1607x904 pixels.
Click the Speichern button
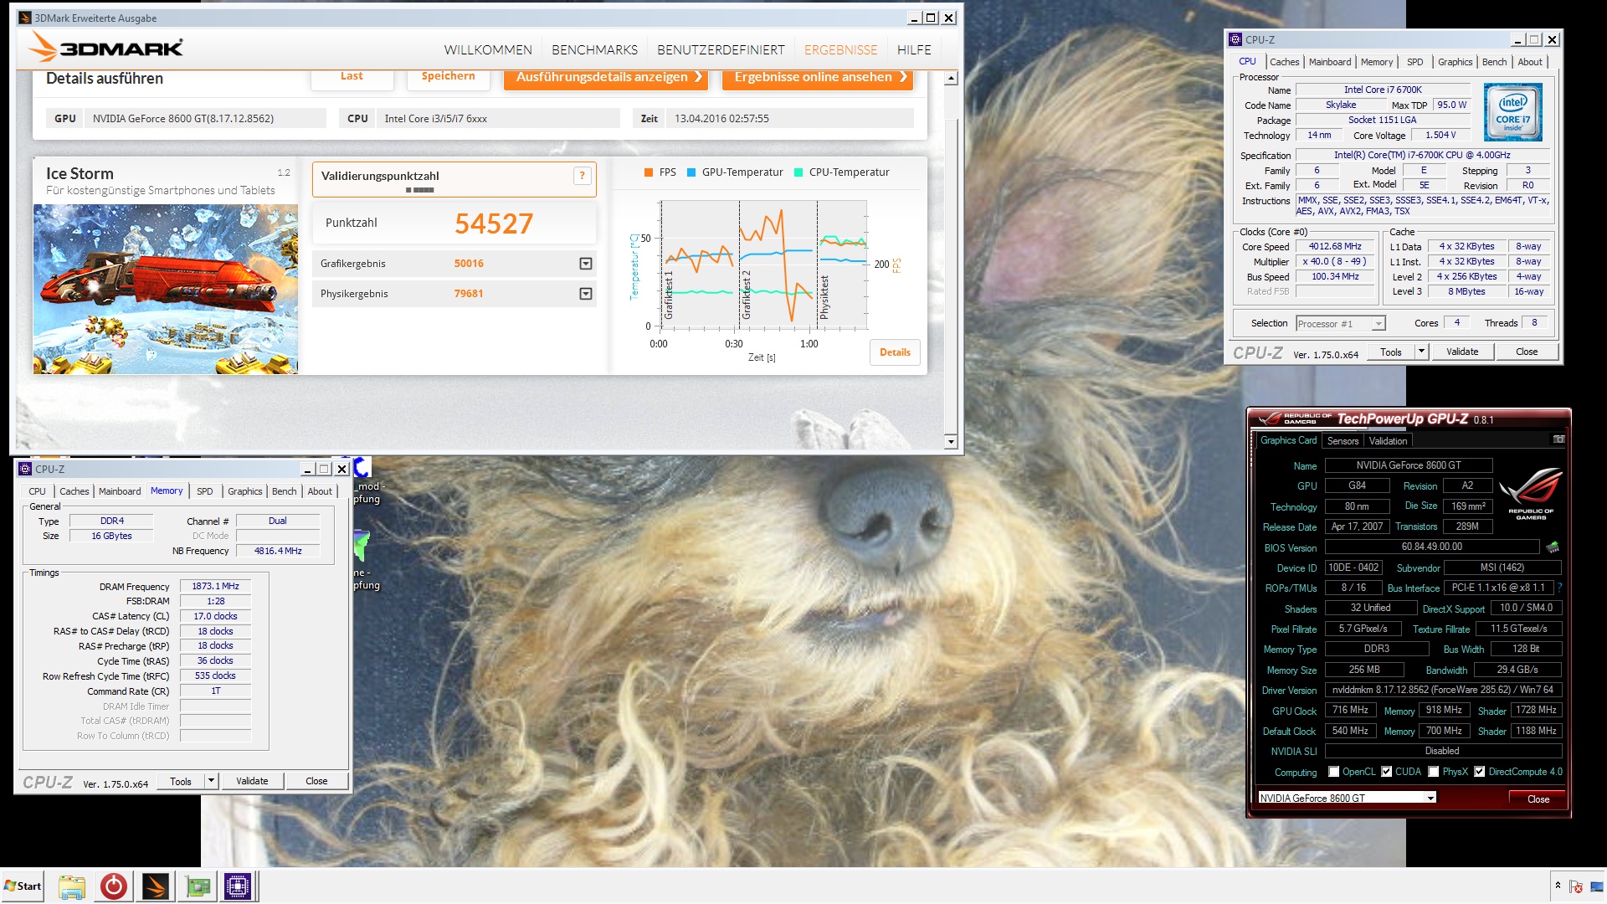pos(448,78)
